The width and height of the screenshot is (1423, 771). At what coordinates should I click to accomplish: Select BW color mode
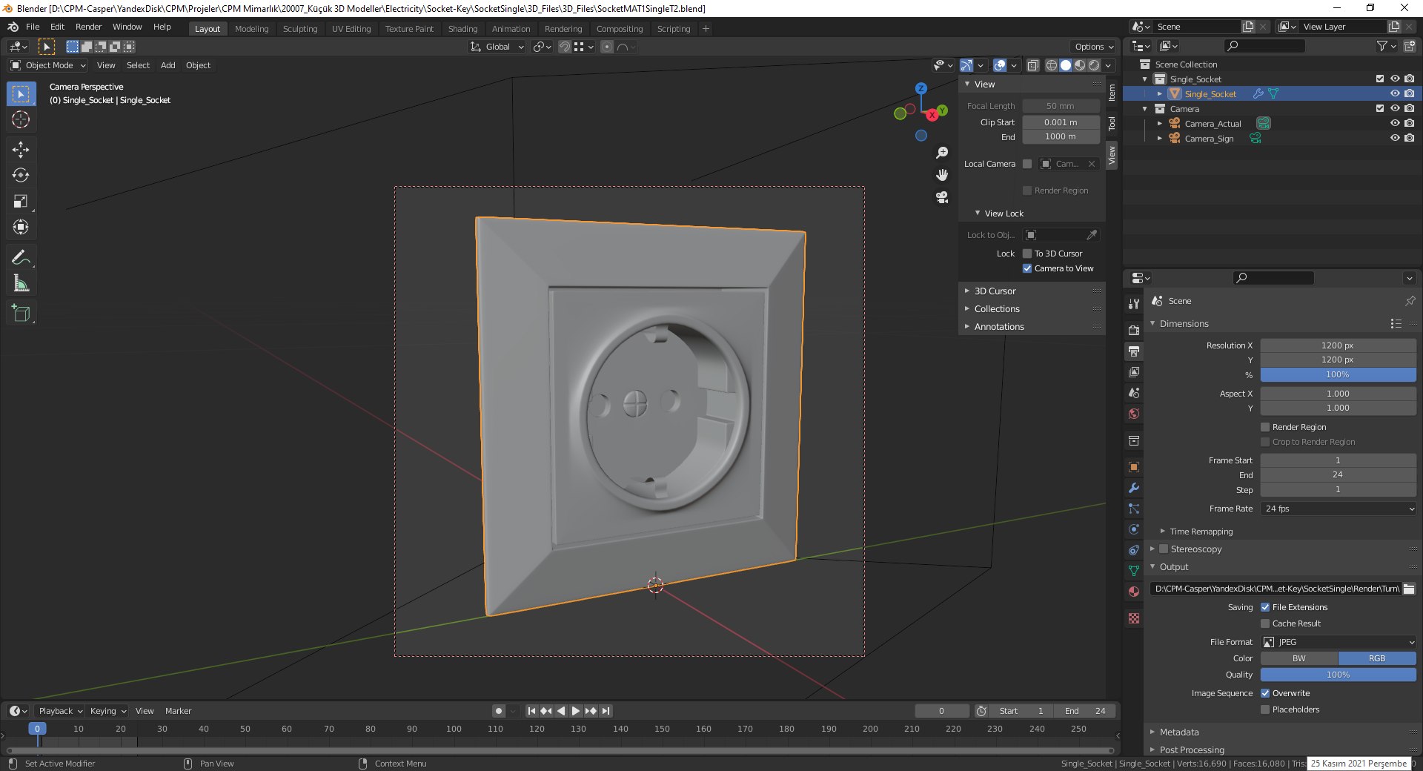pos(1299,658)
